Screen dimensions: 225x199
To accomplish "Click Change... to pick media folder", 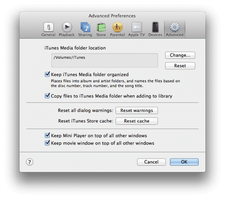I will point(180,55).
